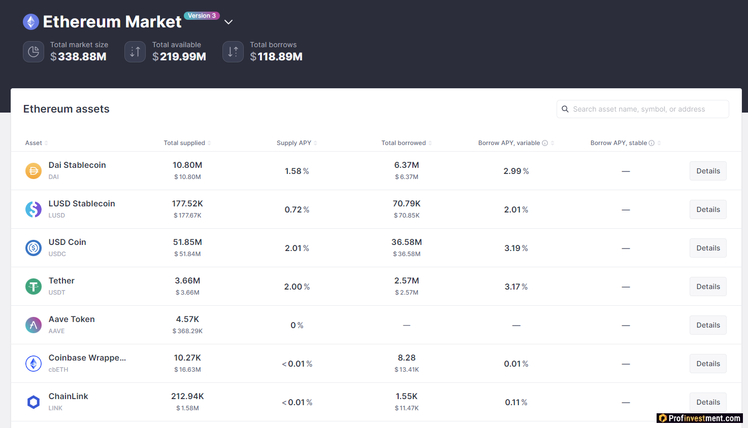
Task: Click the Tether token icon
Action: click(34, 287)
